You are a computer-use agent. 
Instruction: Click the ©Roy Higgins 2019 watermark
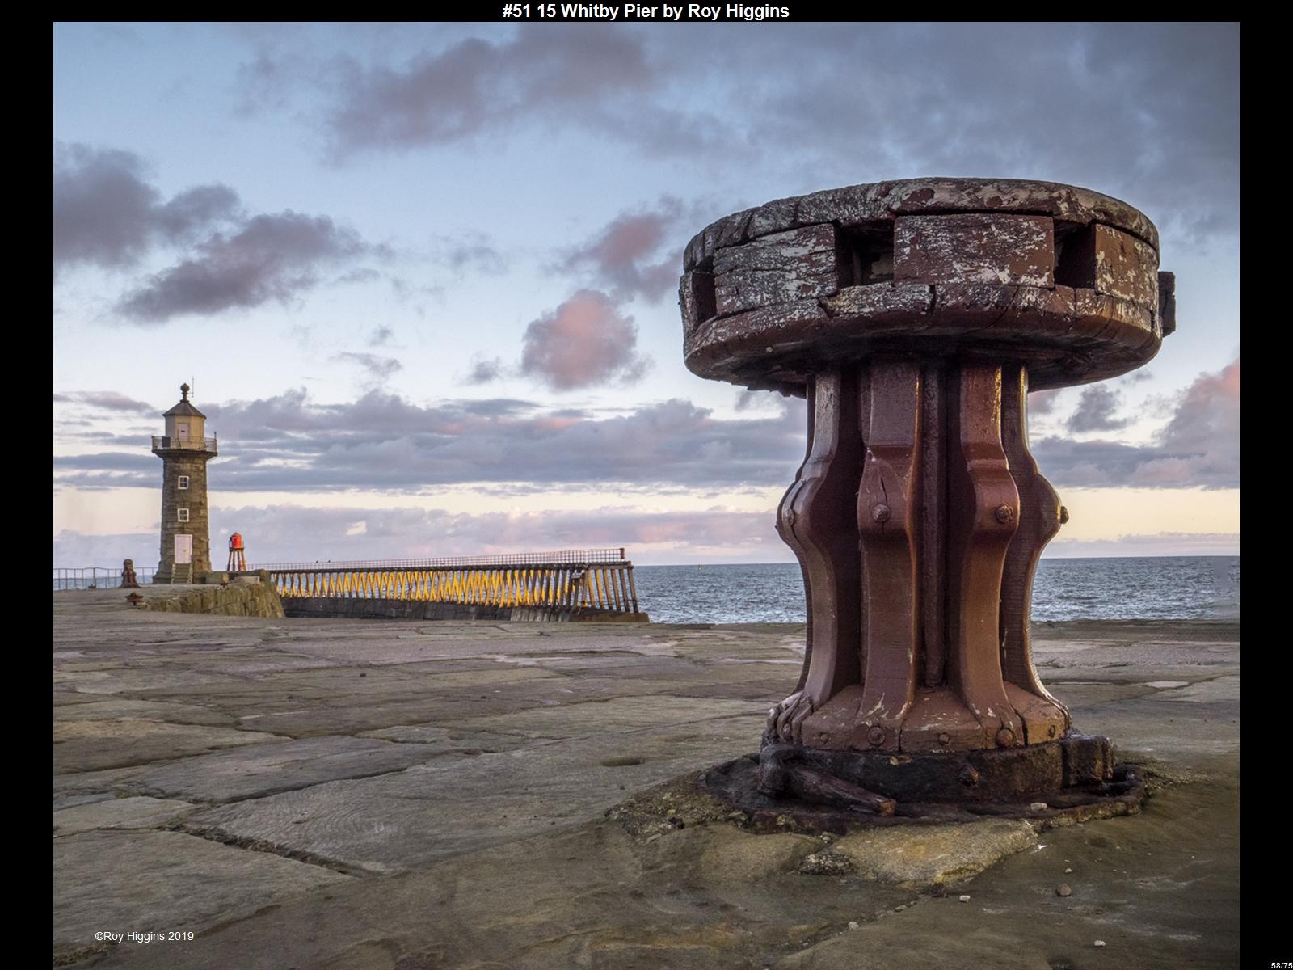click(x=144, y=936)
